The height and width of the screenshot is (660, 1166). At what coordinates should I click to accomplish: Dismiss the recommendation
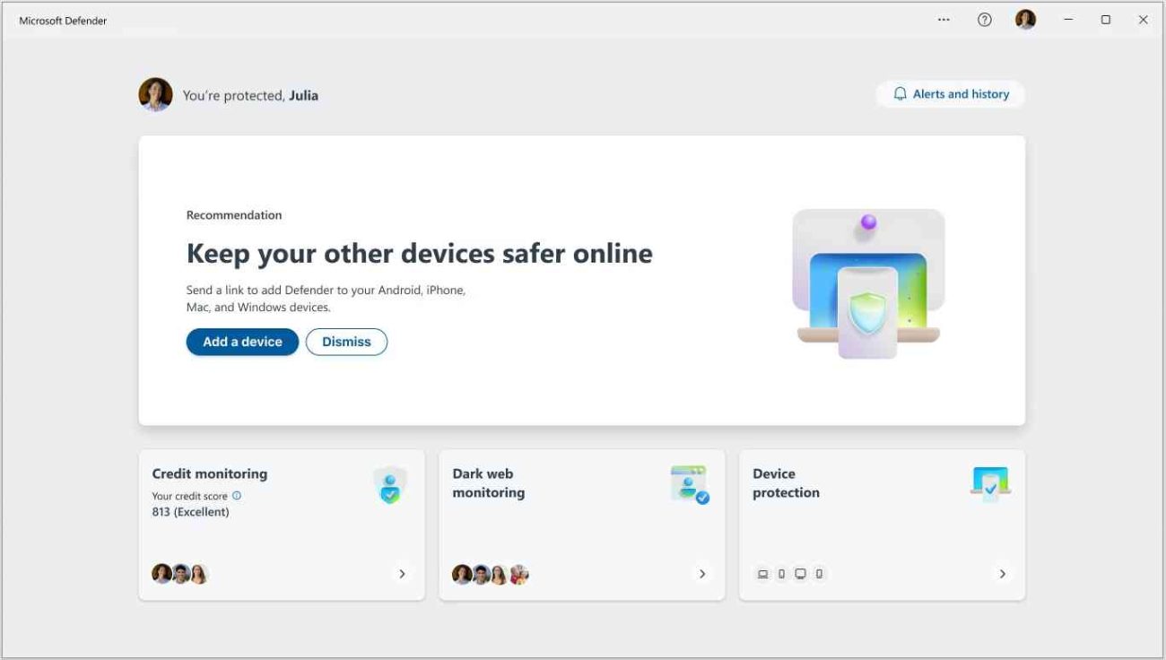pos(346,342)
